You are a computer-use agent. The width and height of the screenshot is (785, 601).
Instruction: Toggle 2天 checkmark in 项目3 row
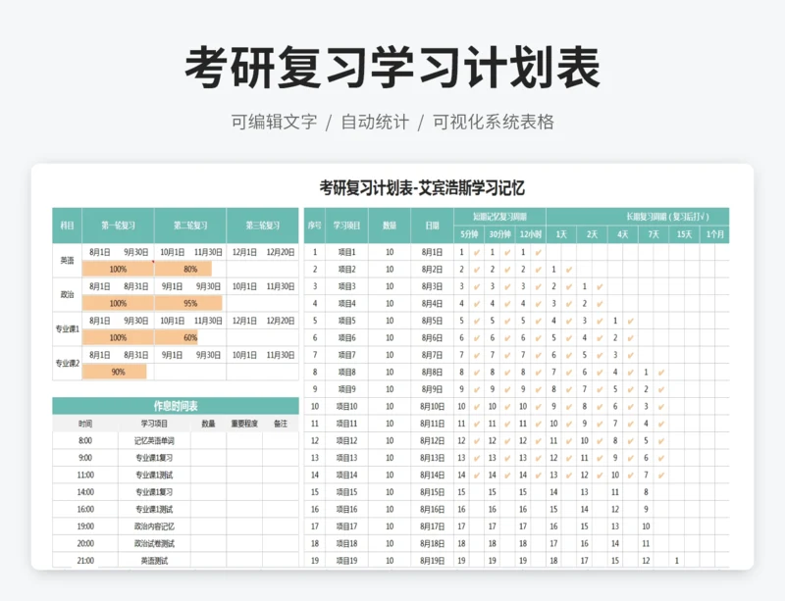[600, 286]
